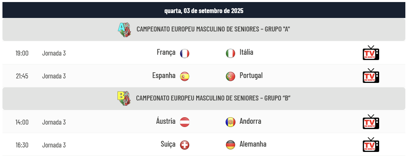The height and width of the screenshot is (156, 407).
Task: Click the Andorra flag icon
Action: click(x=230, y=122)
